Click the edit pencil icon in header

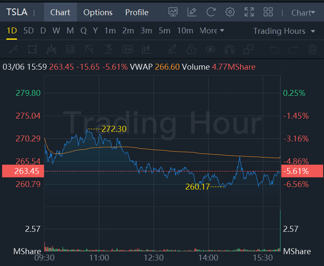(192, 12)
